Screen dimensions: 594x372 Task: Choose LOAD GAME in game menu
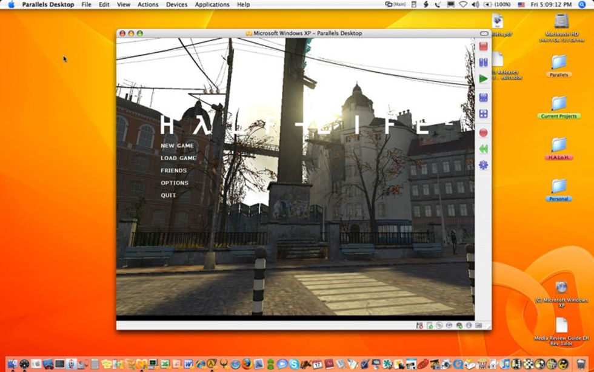(x=178, y=158)
